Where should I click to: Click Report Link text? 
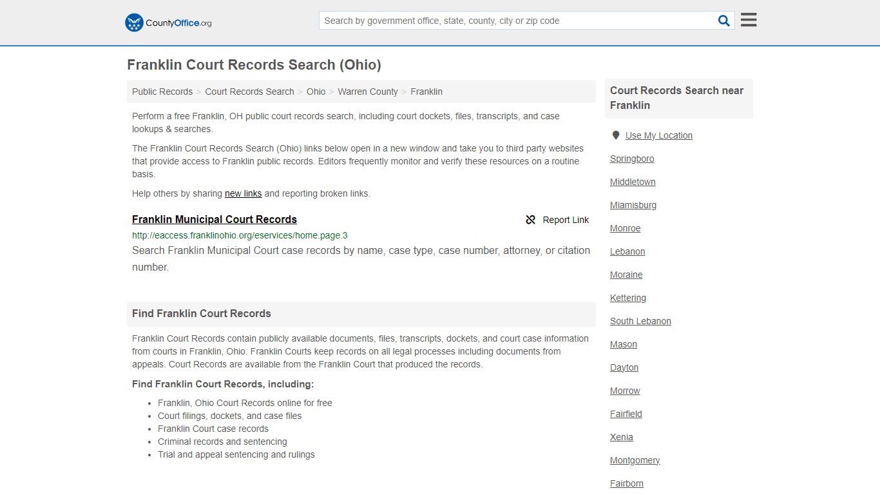566,220
